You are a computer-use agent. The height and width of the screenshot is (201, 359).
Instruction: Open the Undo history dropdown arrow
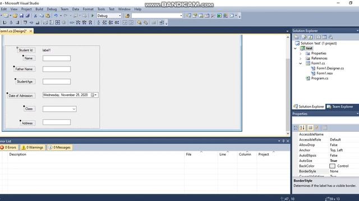point(61,16)
